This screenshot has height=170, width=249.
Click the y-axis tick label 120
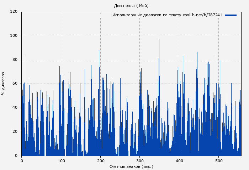click(14, 12)
